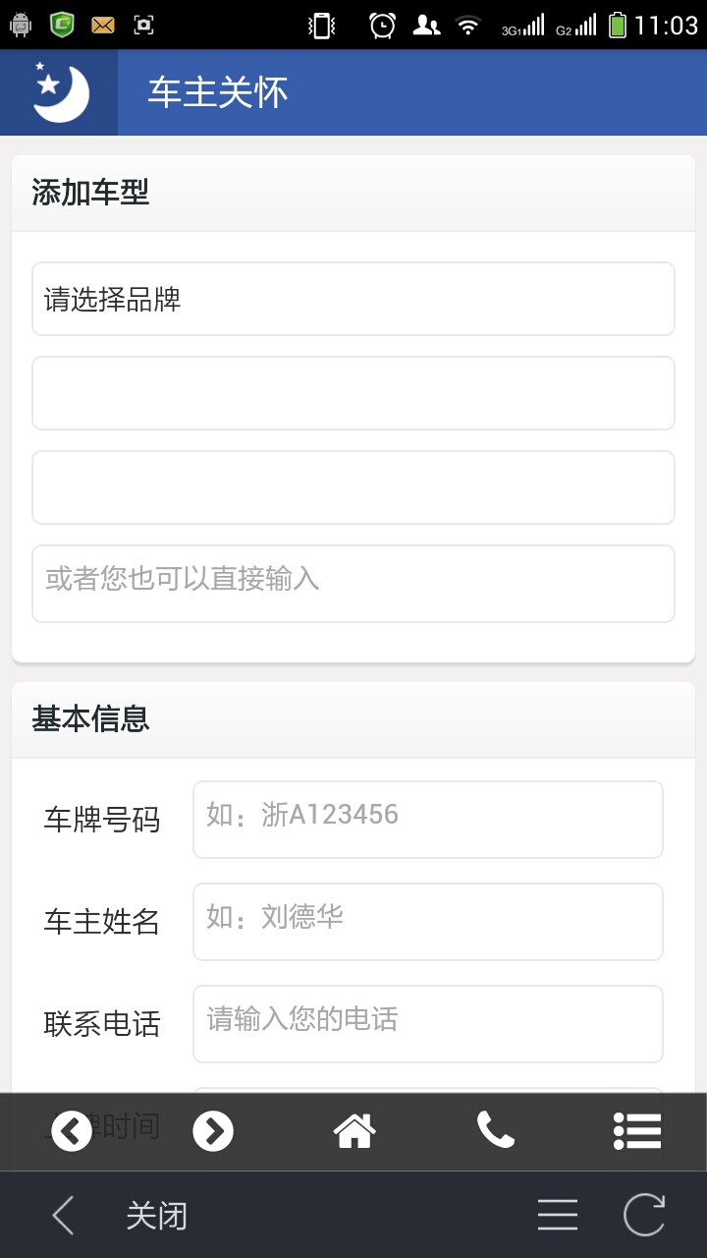Image resolution: width=707 pixels, height=1258 pixels.
Task: Open the third empty car model dropdown
Action: (353, 487)
